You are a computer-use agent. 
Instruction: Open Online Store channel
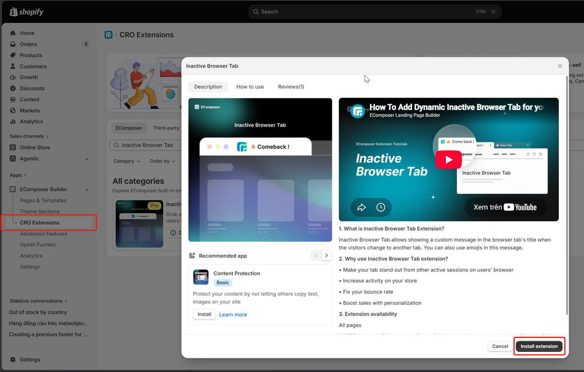35,148
